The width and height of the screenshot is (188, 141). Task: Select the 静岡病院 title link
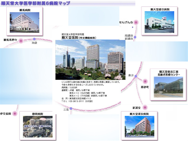coord(38,114)
